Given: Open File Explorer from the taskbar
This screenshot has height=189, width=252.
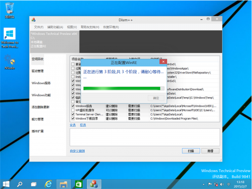Looking at the screenshot, I should pyautogui.click(x=64, y=184).
